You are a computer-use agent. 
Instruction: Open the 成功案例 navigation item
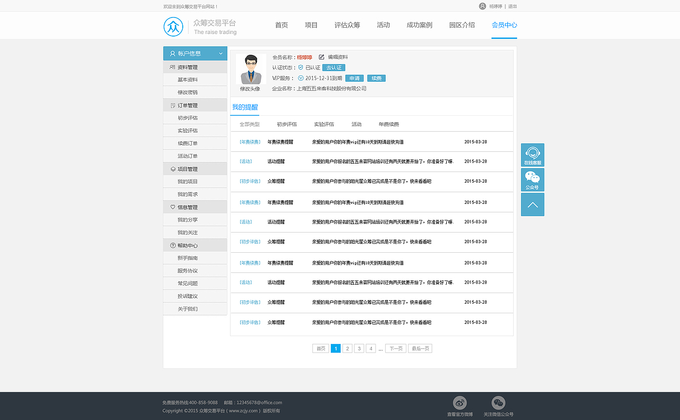click(x=420, y=25)
